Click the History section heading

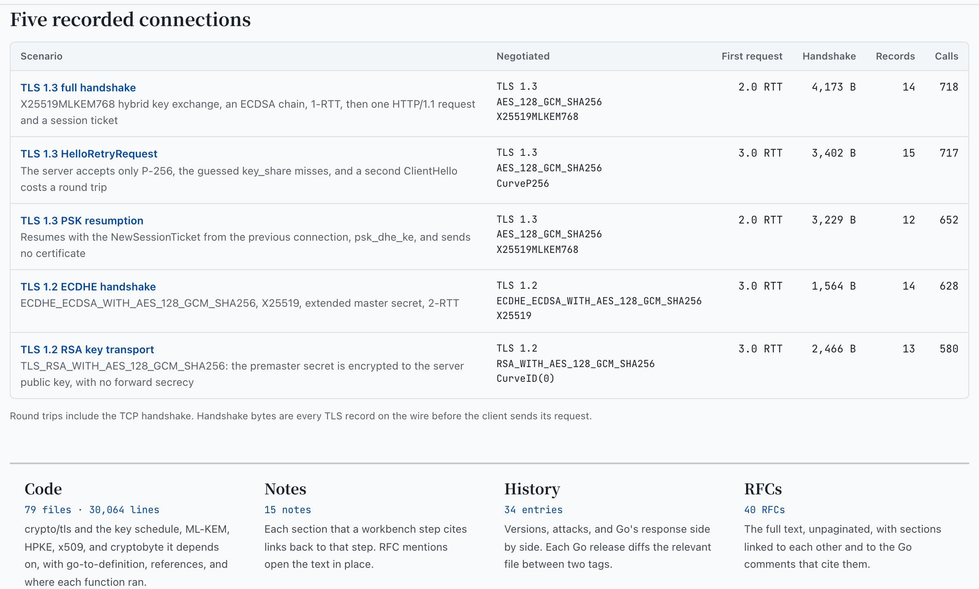pos(532,489)
